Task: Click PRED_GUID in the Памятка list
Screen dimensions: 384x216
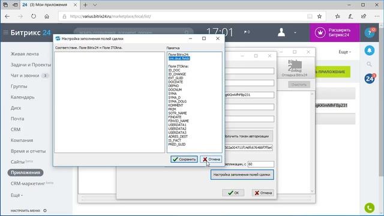Action: 177,144
